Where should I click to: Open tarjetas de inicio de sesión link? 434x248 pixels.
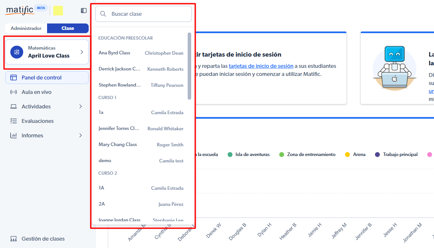[261, 66]
